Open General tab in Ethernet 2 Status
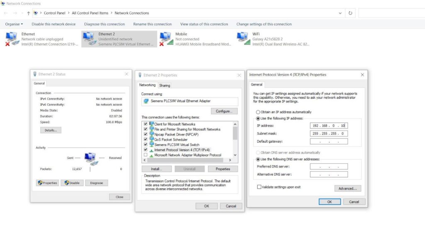The width and height of the screenshot is (425, 238). tap(39, 83)
